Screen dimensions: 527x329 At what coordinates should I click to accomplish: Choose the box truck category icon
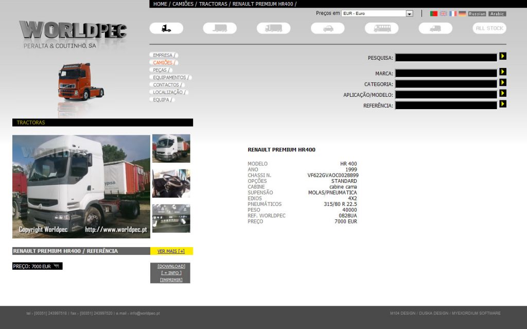click(273, 28)
